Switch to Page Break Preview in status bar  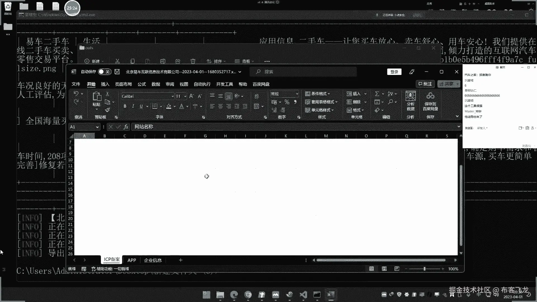(x=397, y=269)
